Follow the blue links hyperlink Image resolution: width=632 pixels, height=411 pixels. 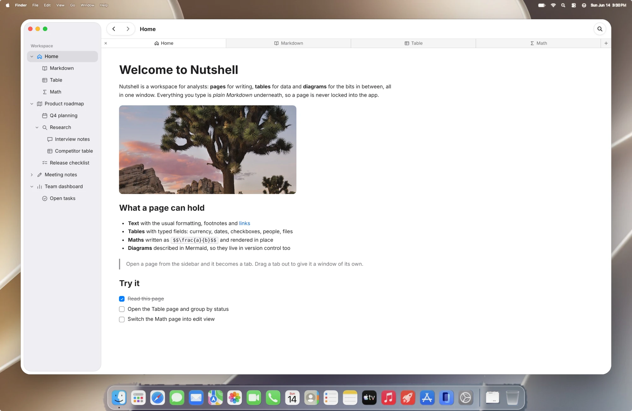(x=245, y=223)
